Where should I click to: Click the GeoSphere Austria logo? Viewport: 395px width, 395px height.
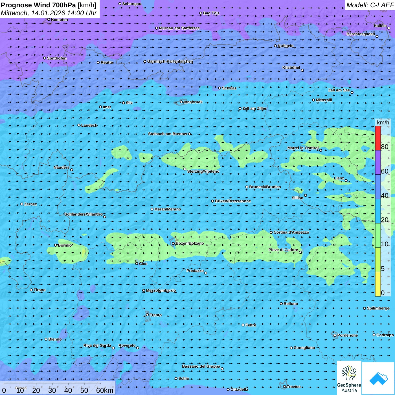349,378
